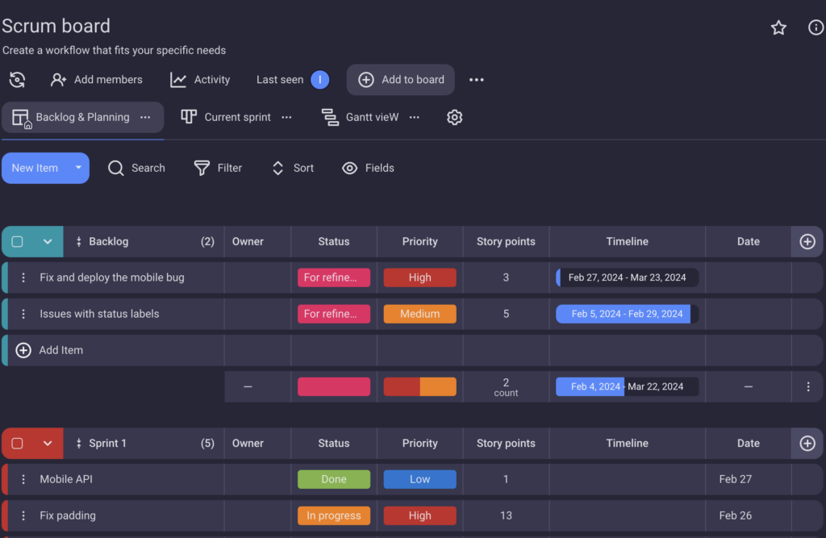
Task: Change High priority on mobile bug item
Action: click(x=419, y=277)
